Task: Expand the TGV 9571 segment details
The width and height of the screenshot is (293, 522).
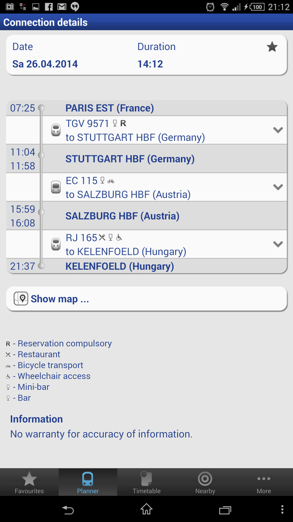Action: click(278, 130)
